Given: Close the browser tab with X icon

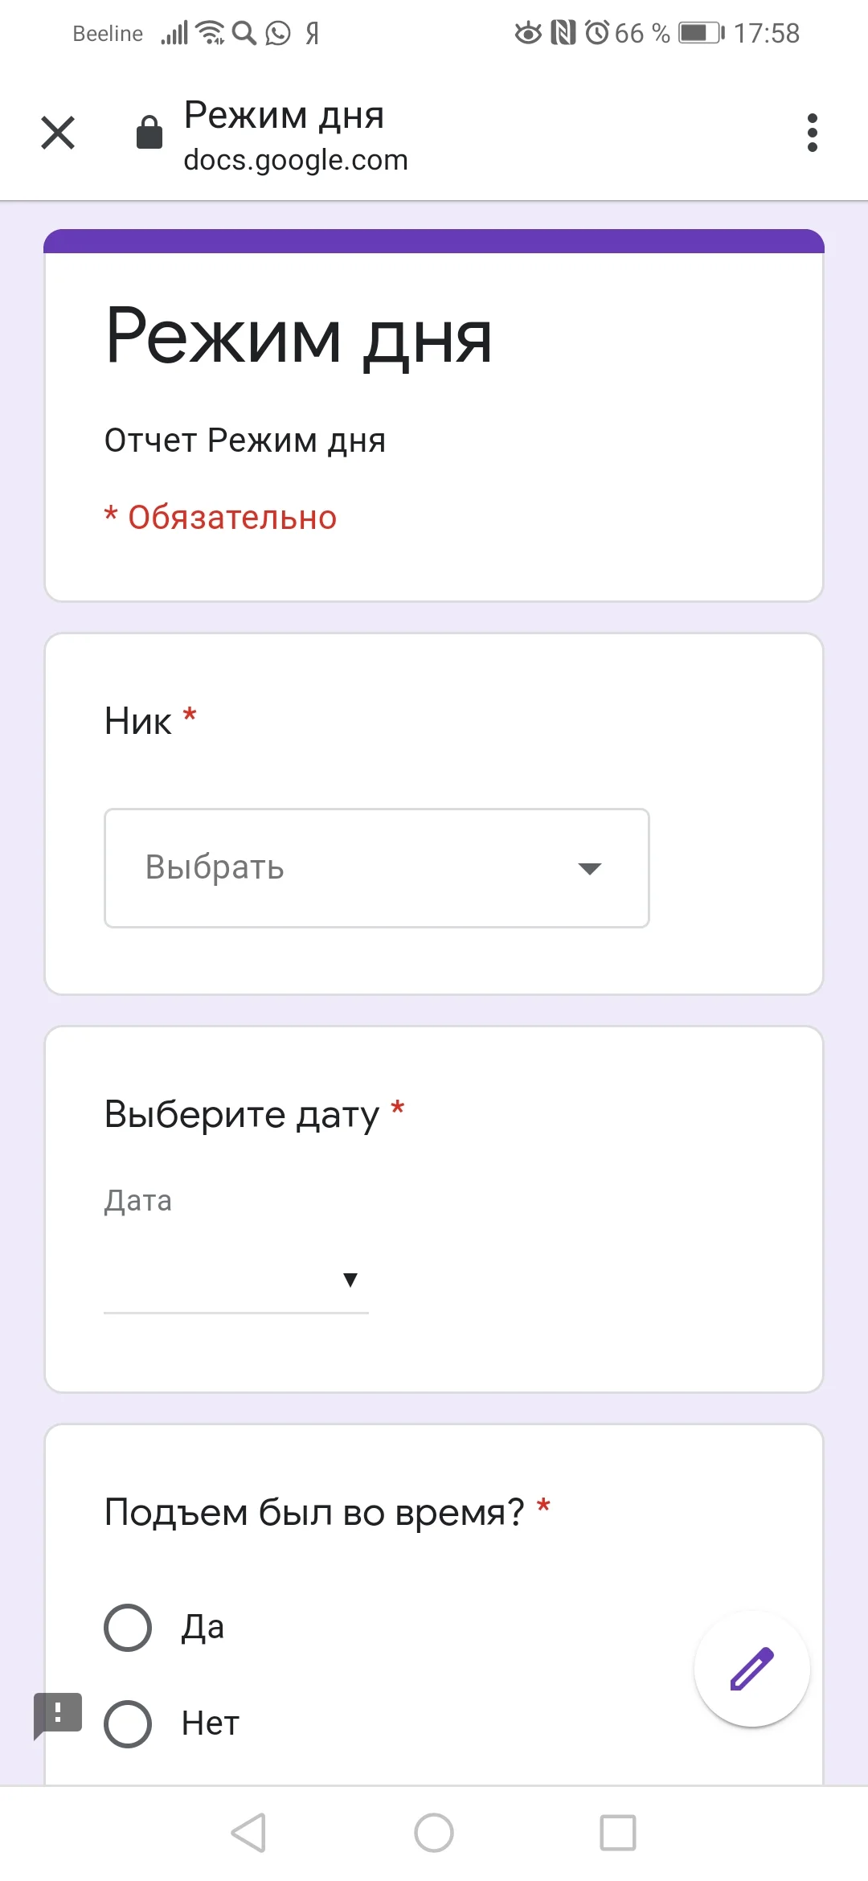Looking at the screenshot, I should coord(58,133).
